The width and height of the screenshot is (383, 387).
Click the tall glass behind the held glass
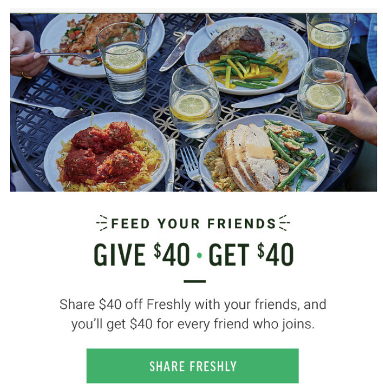point(330,40)
